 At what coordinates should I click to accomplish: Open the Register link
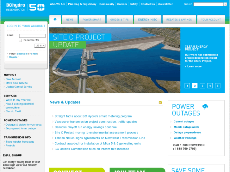click(14, 57)
